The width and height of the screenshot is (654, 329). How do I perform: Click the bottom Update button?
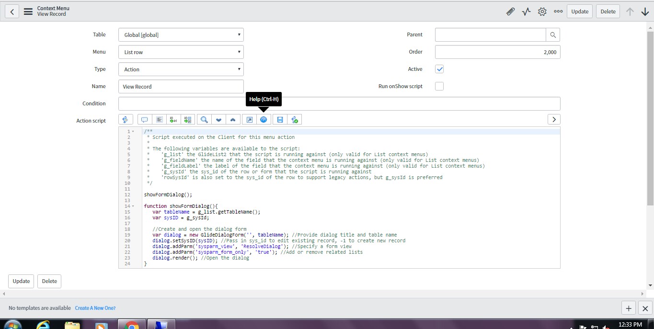(x=21, y=281)
